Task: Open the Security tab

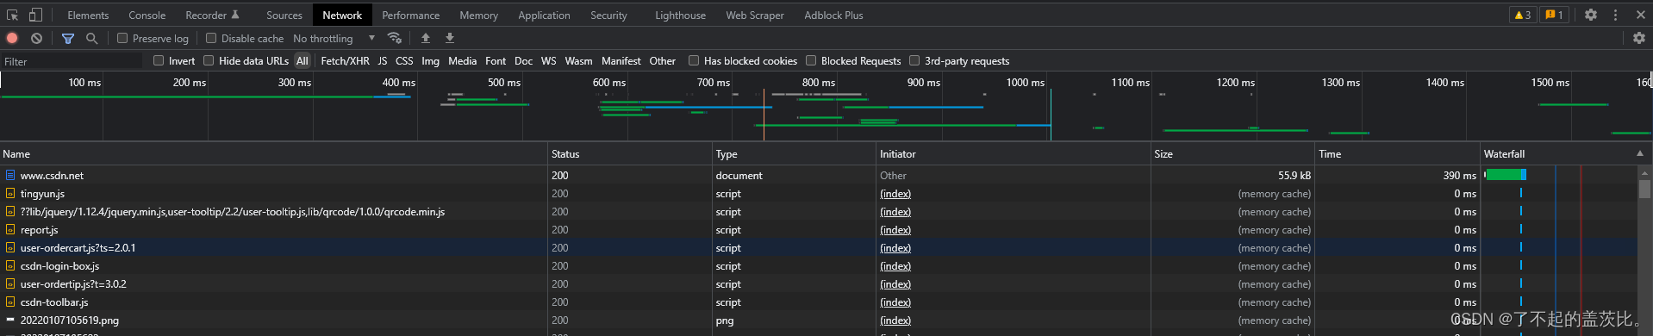Action: (x=608, y=15)
